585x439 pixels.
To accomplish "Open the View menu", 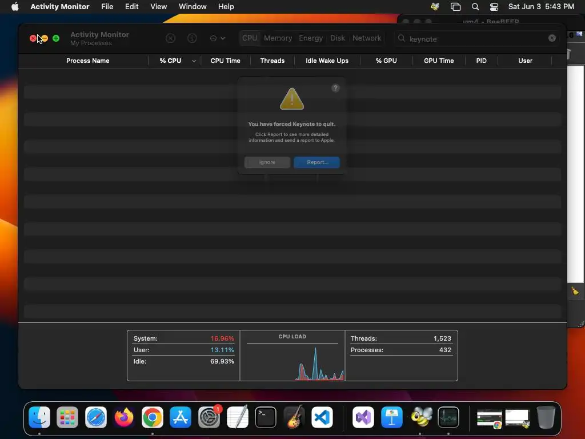I will [x=159, y=7].
